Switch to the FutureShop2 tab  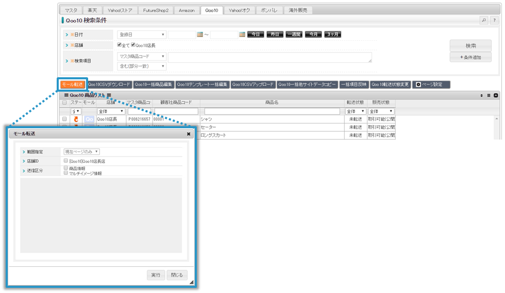point(156,10)
